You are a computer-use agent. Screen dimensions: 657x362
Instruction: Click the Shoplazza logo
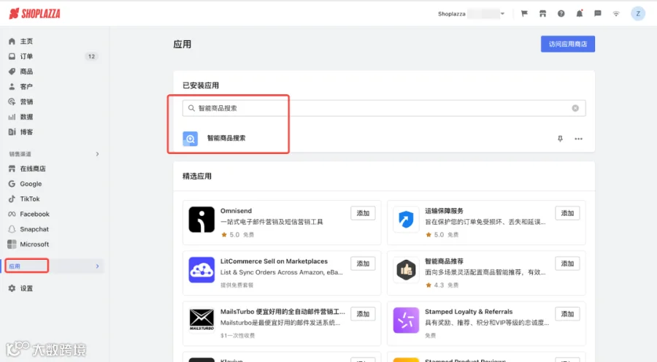click(x=34, y=13)
